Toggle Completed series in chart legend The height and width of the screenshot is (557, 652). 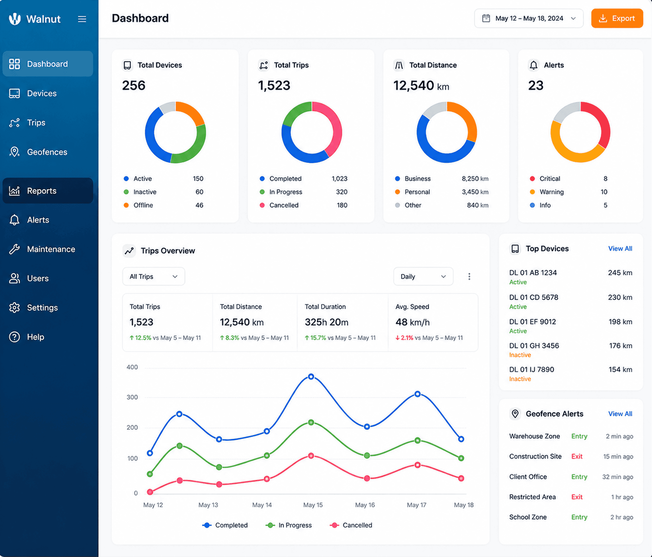(225, 525)
